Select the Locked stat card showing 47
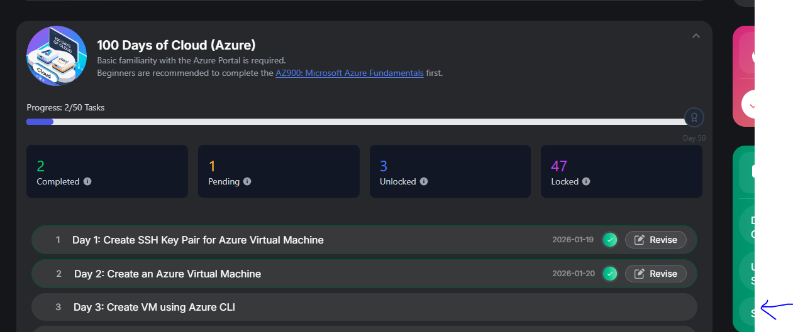This screenshot has height=332, width=793. pyautogui.click(x=621, y=171)
